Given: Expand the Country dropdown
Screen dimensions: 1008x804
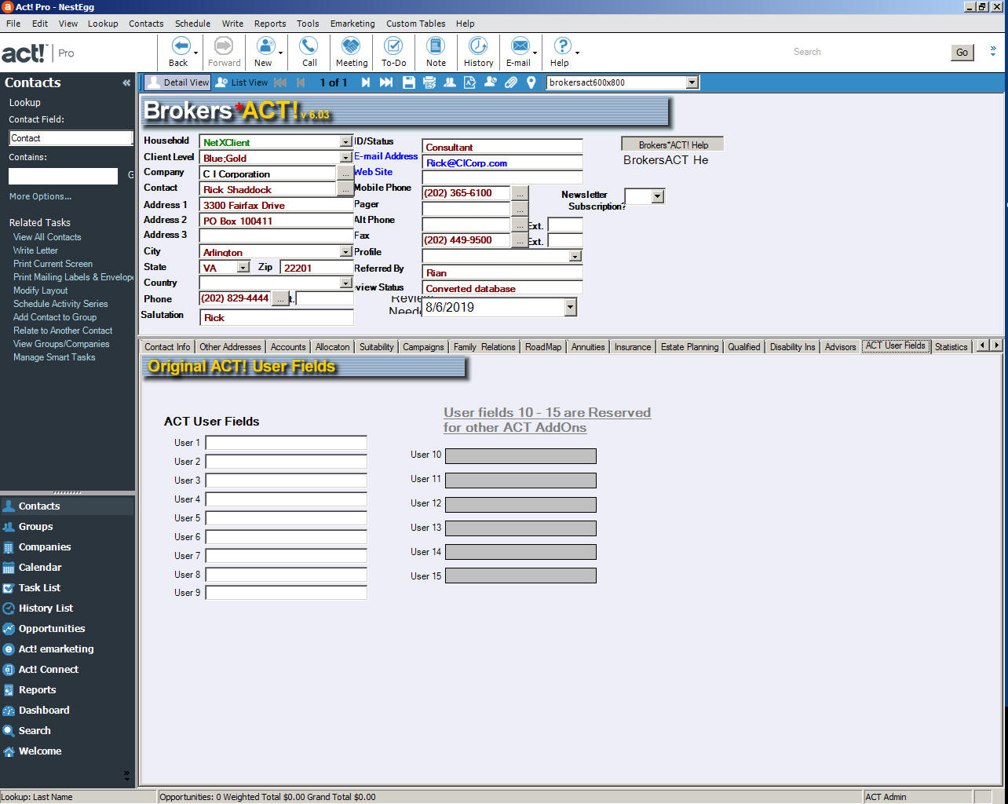Looking at the screenshot, I should tap(345, 283).
